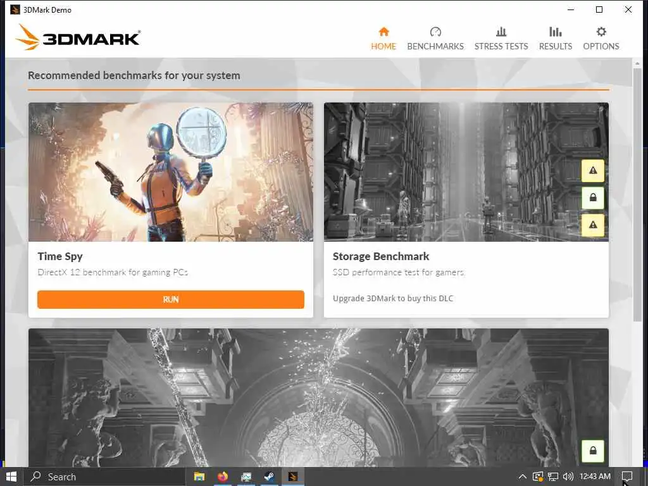Screen dimensions: 648x486
Task: Click the Storage Benchmark preview image
Action: coord(466,172)
